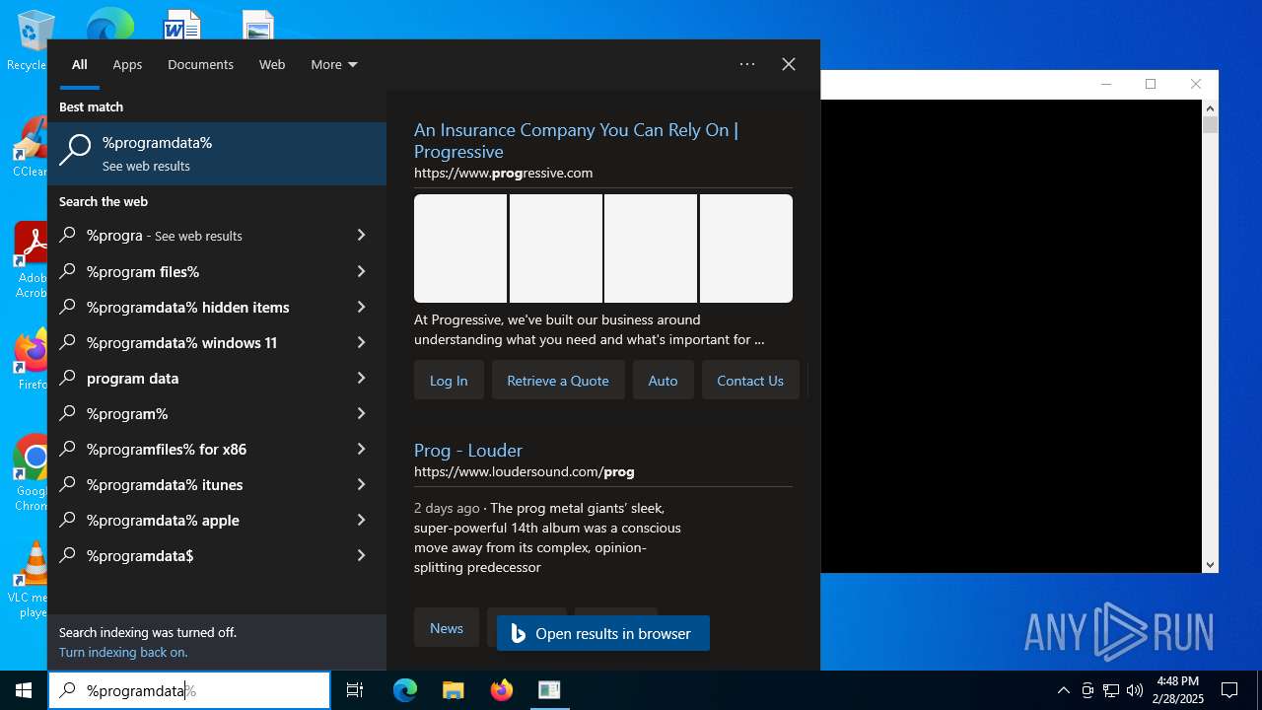Screen dimensions: 1262x710
Task: Open the volume tray icon
Action: (x=1135, y=690)
